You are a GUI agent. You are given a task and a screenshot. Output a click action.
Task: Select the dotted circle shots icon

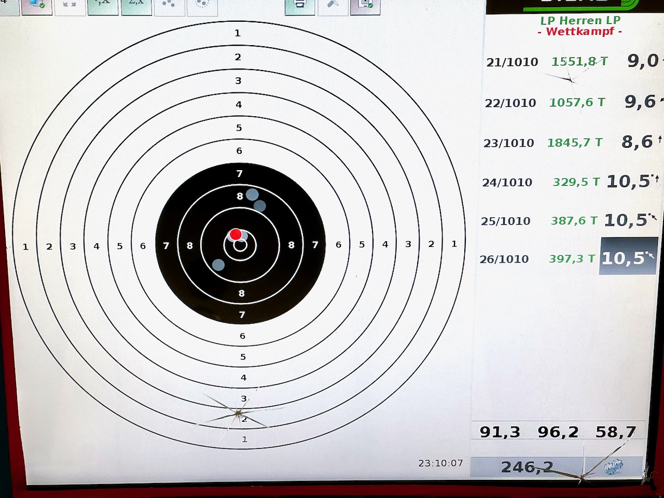pos(202,4)
